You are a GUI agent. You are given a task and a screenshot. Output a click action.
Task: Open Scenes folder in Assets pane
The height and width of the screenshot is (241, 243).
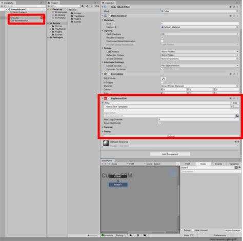76,22
